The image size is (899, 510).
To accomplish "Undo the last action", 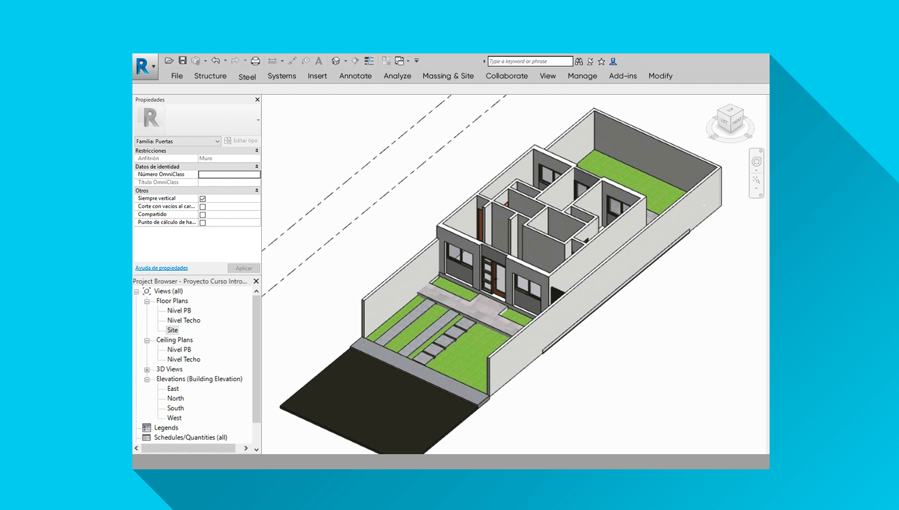I will (x=216, y=60).
